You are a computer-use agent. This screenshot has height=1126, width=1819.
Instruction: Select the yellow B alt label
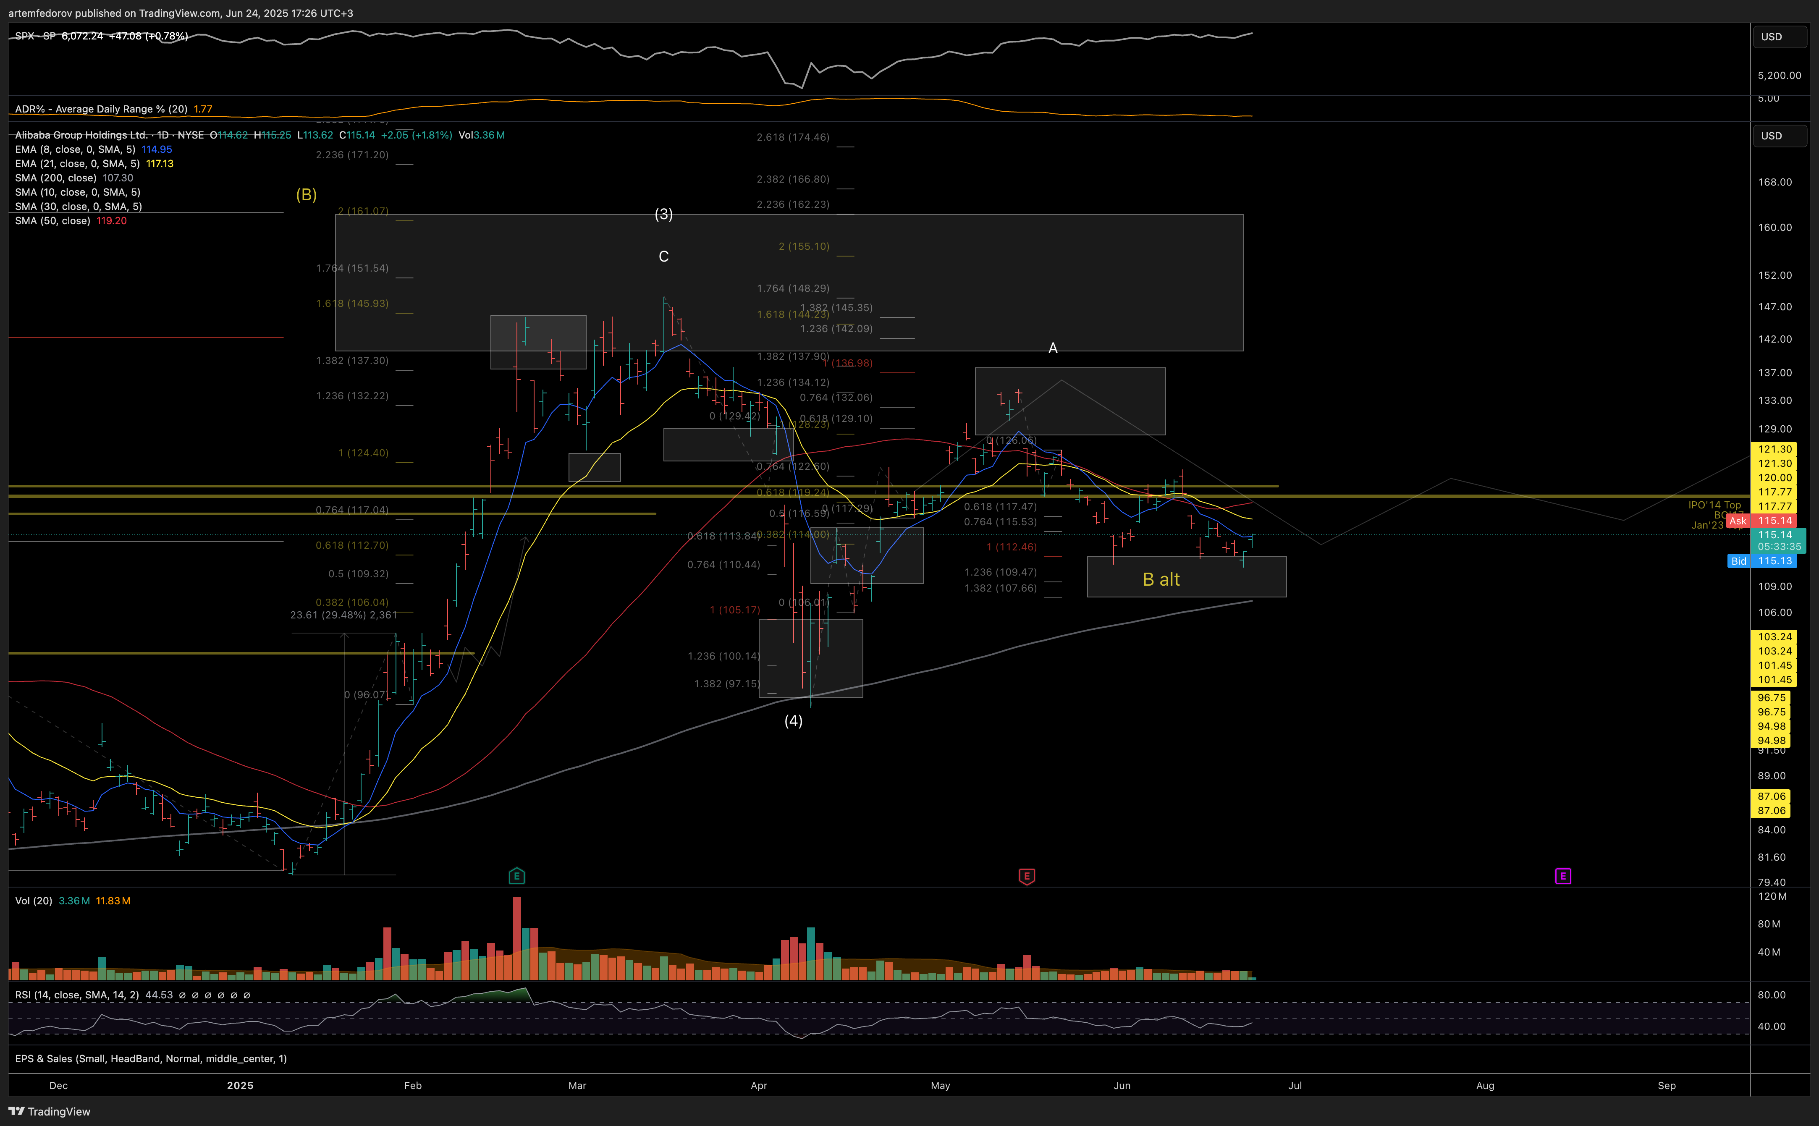pos(1161,579)
